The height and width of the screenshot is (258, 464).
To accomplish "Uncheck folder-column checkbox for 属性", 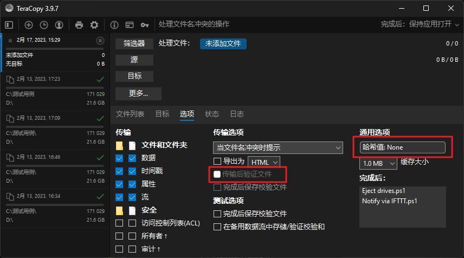I will coord(119,184).
